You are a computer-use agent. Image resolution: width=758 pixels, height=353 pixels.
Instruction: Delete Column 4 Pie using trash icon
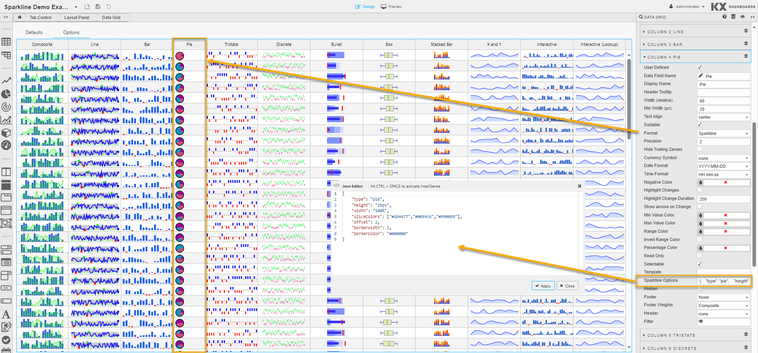click(x=746, y=56)
